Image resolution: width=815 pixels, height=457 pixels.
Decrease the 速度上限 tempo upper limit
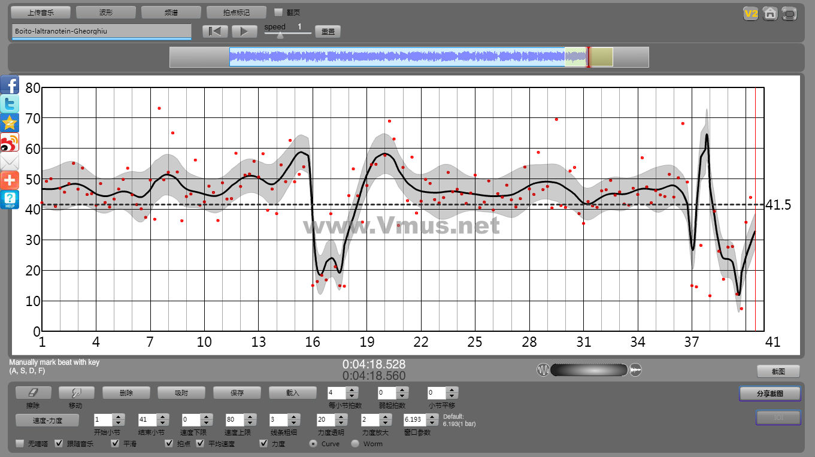[x=251, y=423]
